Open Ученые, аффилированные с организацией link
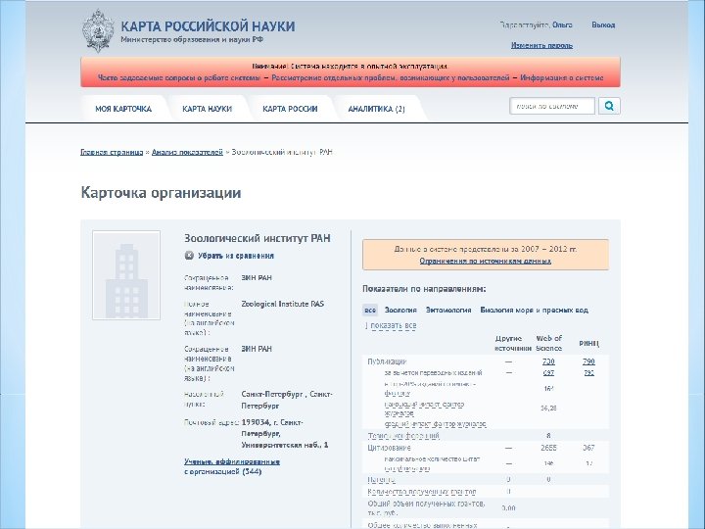The image size is (705, 529). pyautogui.click(x=232, y=466)
